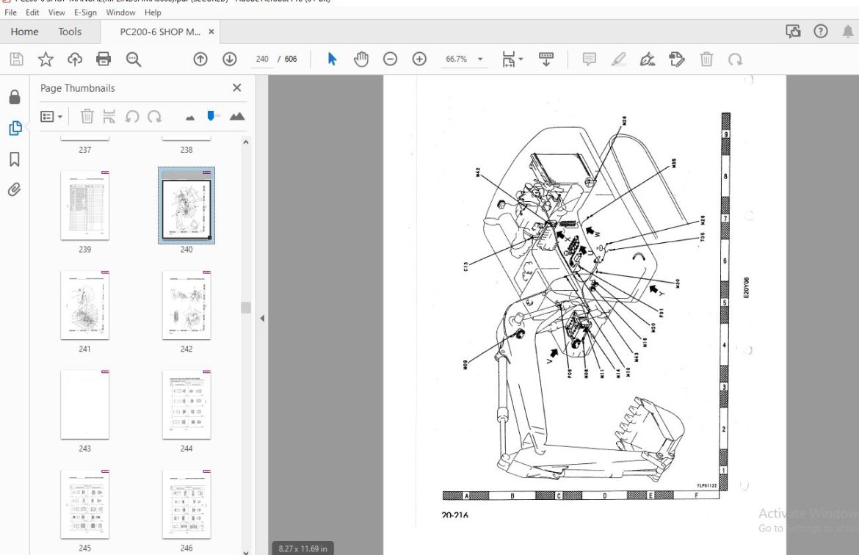Open the security lock panel icon
Screen dimensions: 859x555
[x=15, y=98]
